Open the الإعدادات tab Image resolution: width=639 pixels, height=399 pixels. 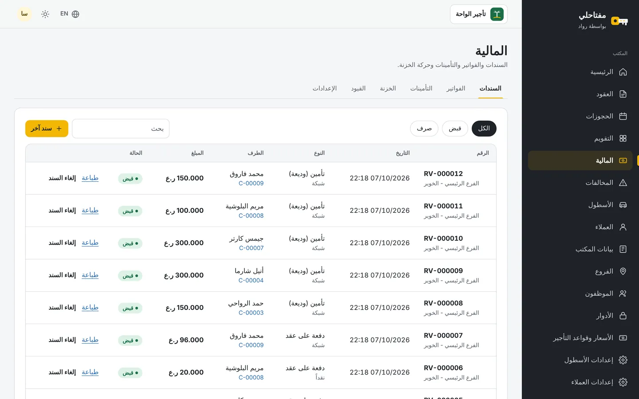[324, 89]
